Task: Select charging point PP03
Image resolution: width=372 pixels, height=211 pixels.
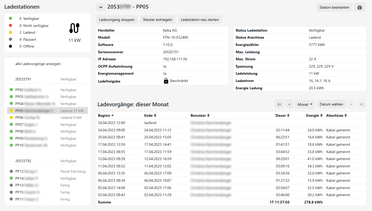Action: click(47, 97)
